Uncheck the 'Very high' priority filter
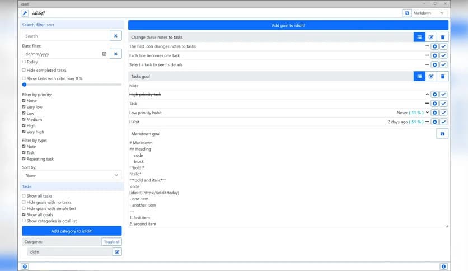The image size is (468, 271). [x=24, y=132]
